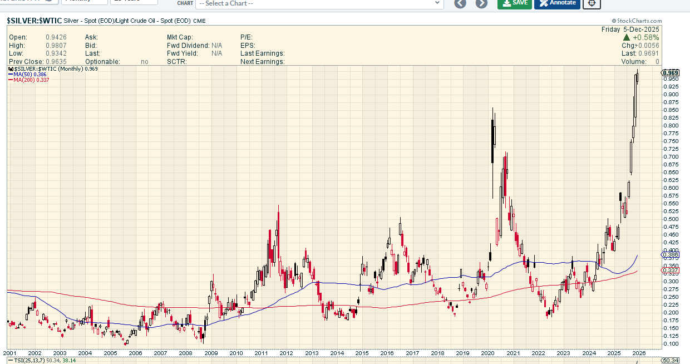Click the candlestick icon beside the $SILVER:$WTIC legend
This screenshot has height=364, width=690.
pos(11,68)
